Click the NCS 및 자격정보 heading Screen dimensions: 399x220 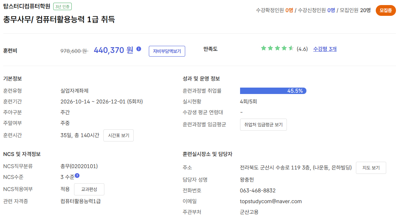(22, 154)
